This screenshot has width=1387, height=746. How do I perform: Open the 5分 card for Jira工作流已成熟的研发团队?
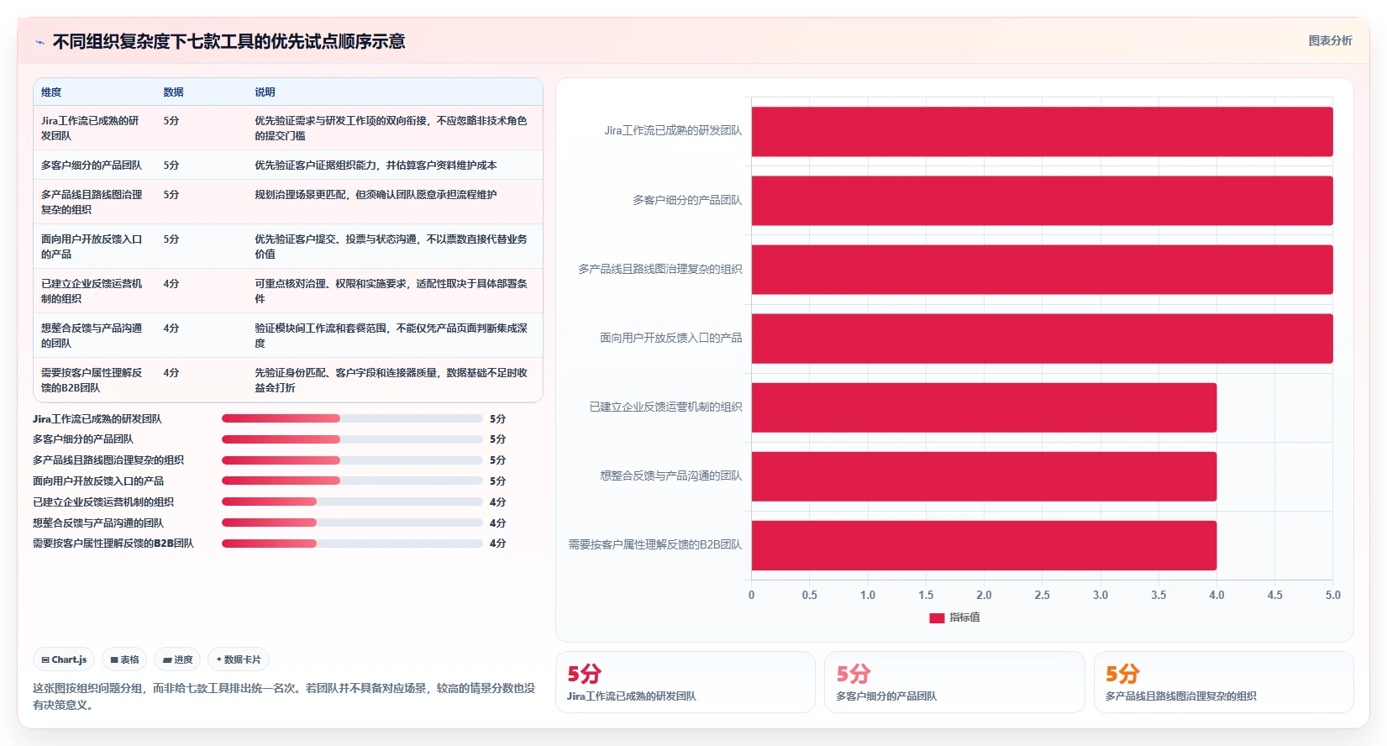(686, 682)
